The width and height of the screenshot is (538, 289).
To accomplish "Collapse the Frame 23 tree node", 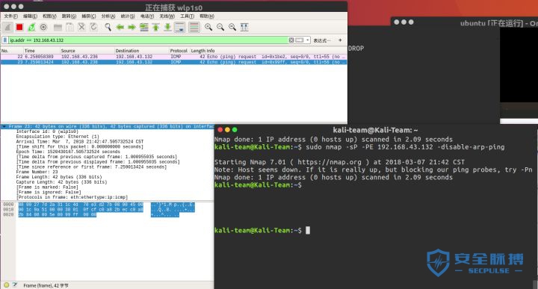I will coord(4,126).
